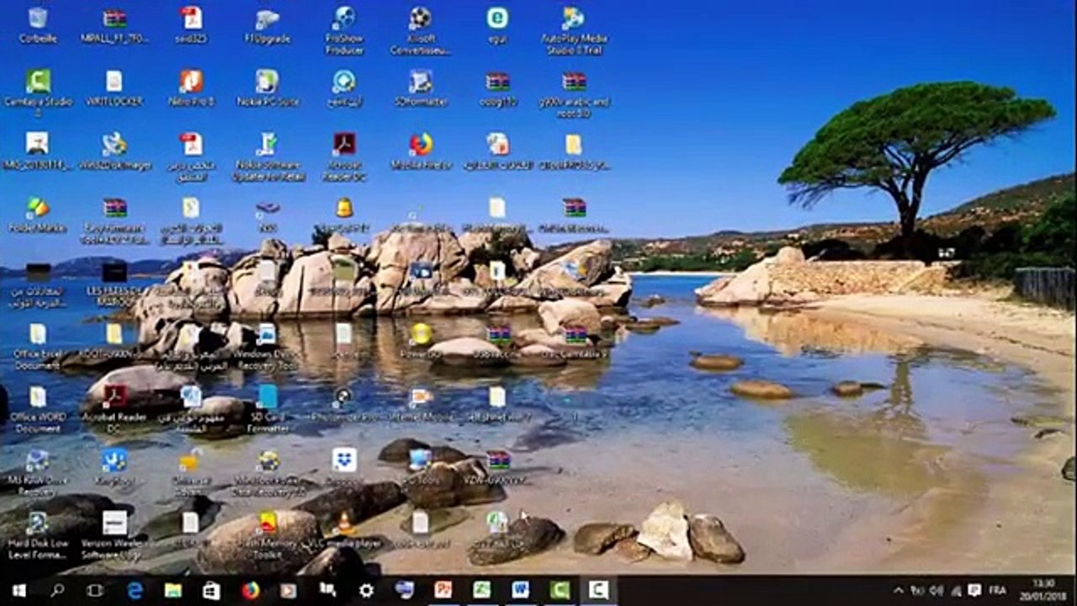Switch to the active Camtasia Recorder taskbar button
This screenshot has width=1077, height=606.
click(598, 590)
